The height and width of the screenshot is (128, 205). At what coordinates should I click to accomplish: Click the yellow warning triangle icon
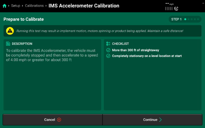coord(10,31)
